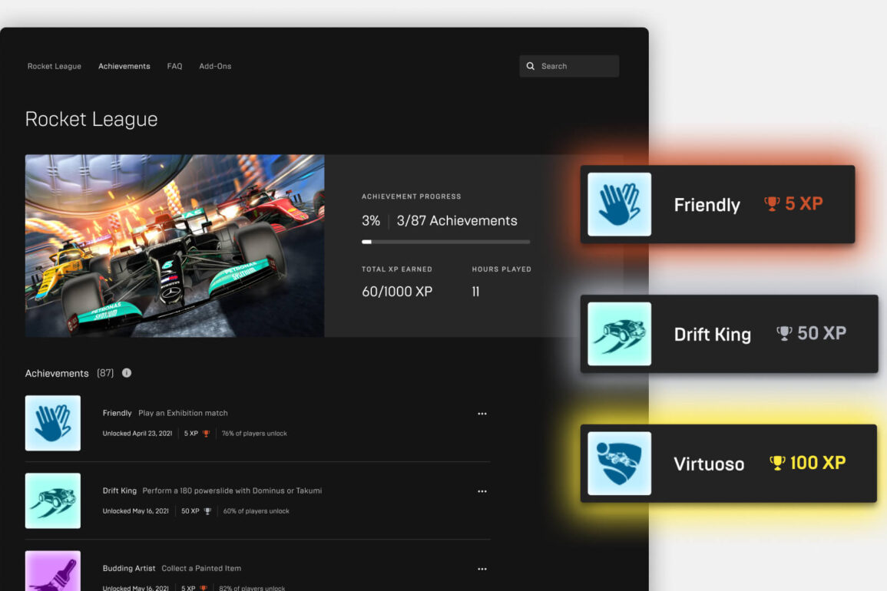Click '76% of players unlock' text

[254, 433]
